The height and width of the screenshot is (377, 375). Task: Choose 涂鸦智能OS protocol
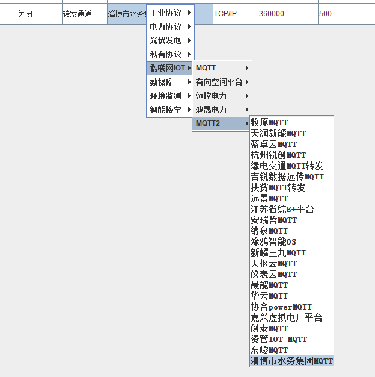point(291,241)
